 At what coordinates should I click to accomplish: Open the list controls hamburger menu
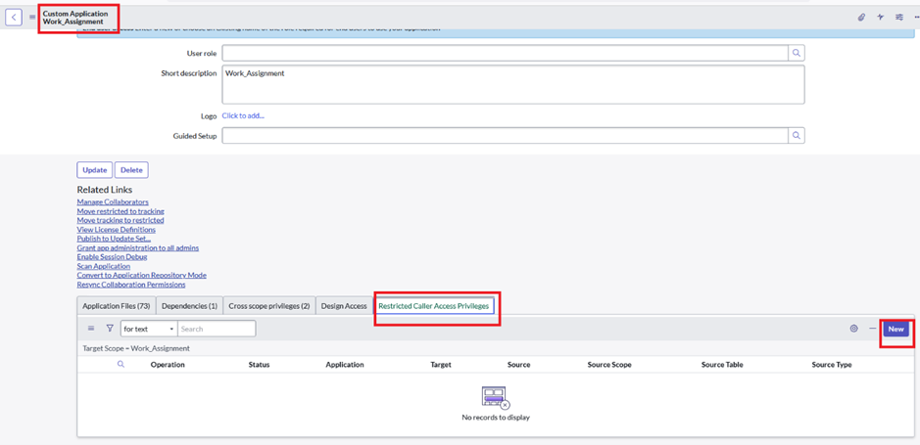(91, 329)
